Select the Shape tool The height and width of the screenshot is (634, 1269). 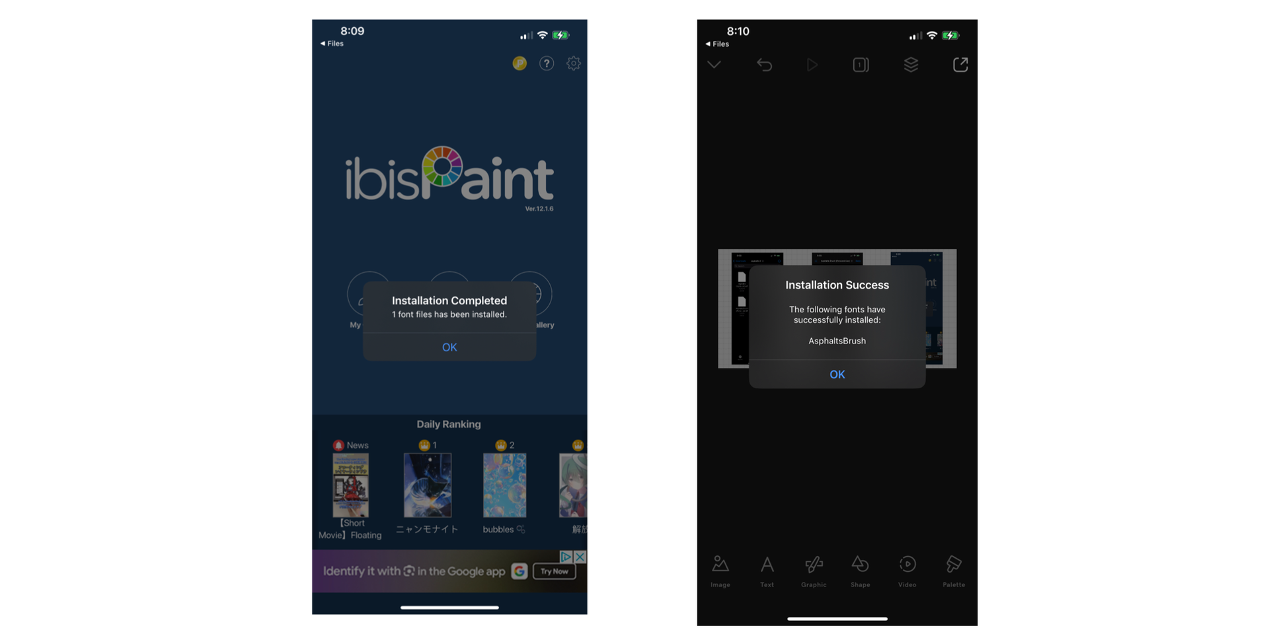(x=860, y=571)
